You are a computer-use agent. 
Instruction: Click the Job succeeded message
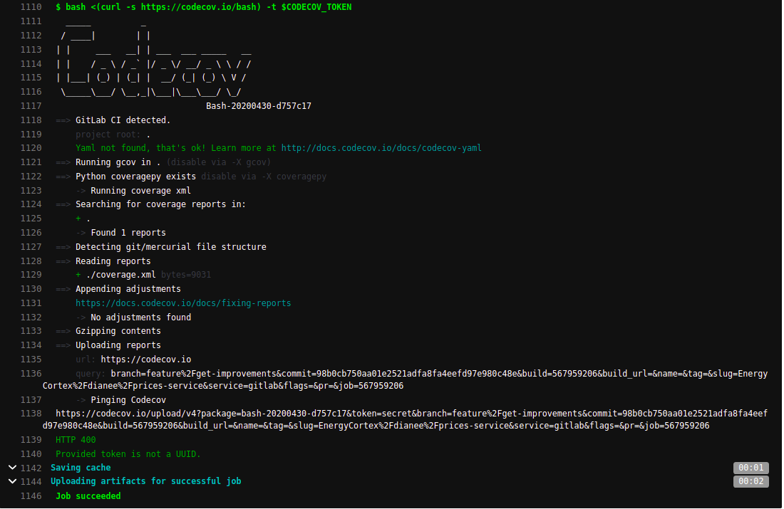tap(88, 496)
